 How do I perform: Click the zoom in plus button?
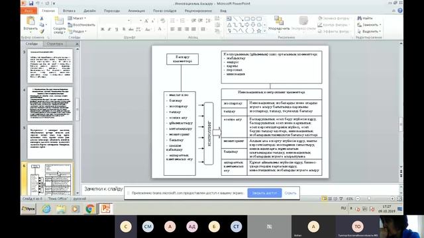pos(392,198)
